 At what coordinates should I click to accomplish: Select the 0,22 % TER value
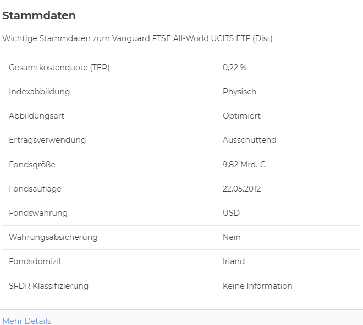point(234,68)
